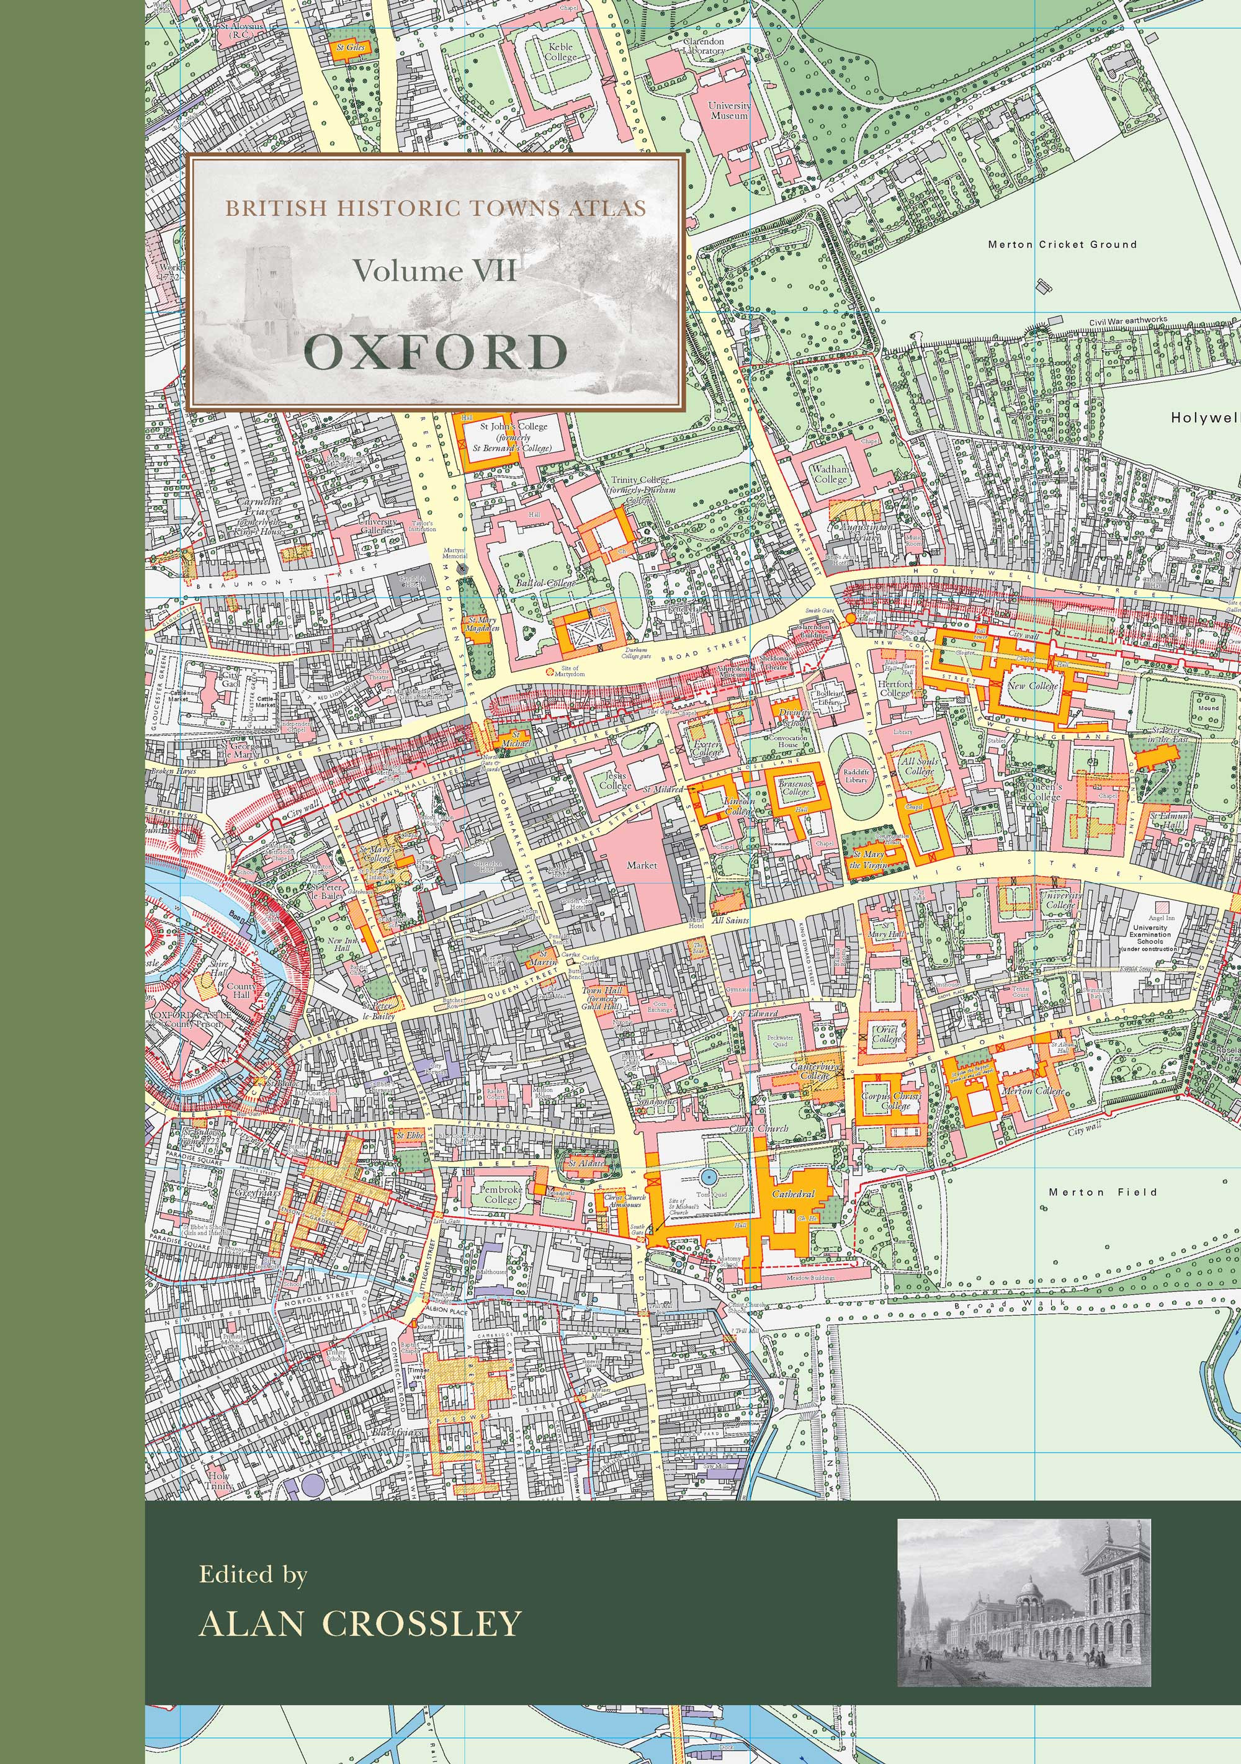This screenshot has width=1241, height=1764.
Task: Click the Balliol College label
Action: pyautogui.click(x=545, y=584)
